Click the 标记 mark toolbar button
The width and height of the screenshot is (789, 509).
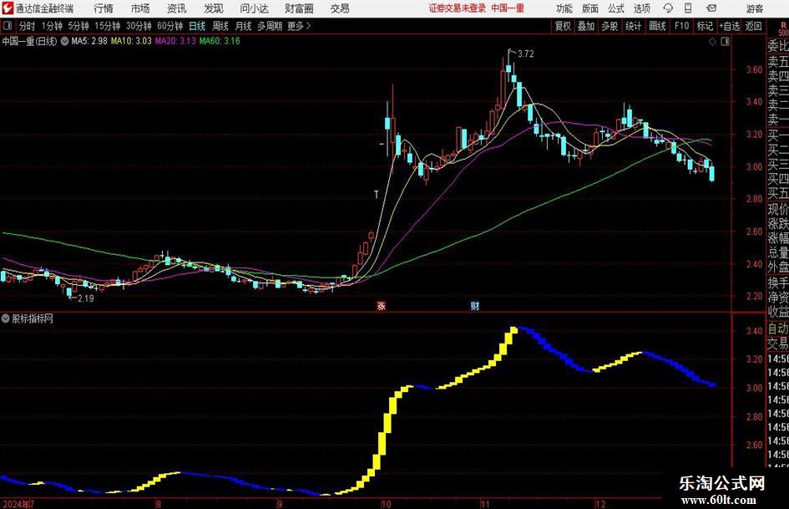pyautogui.click(x=705, y=26)
